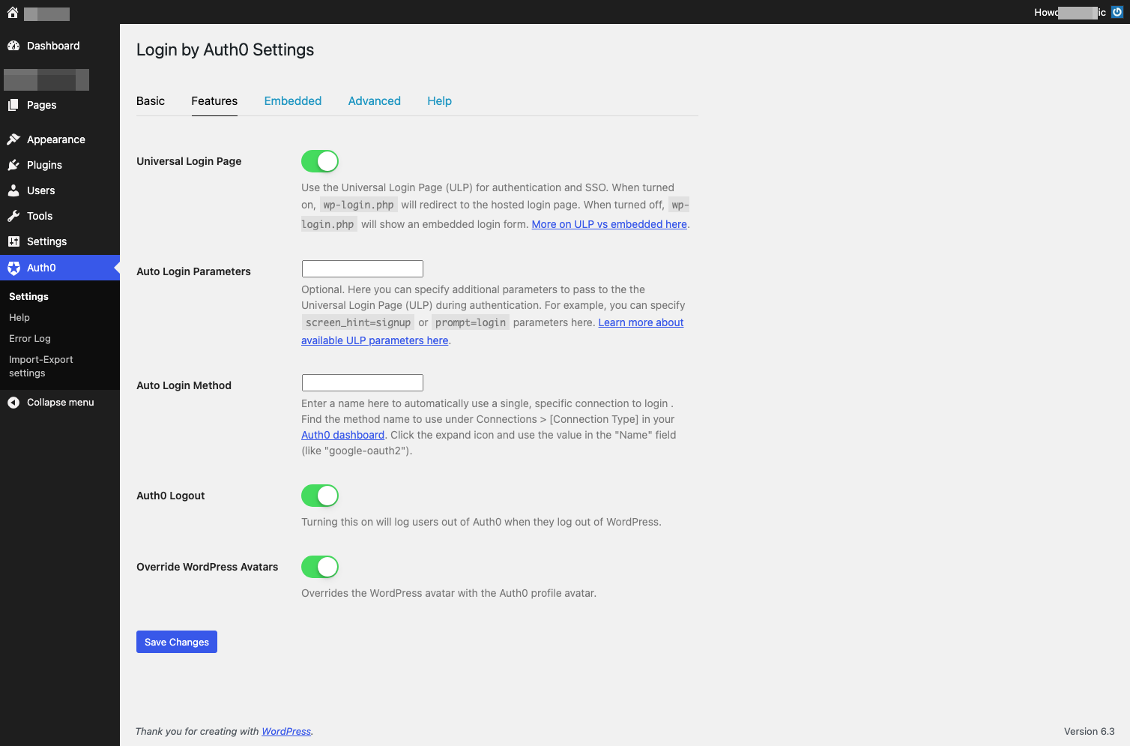The width and height of the screenshot is (1130, 746).
Task: Click the Users person icon
Action: pos(13,190)
